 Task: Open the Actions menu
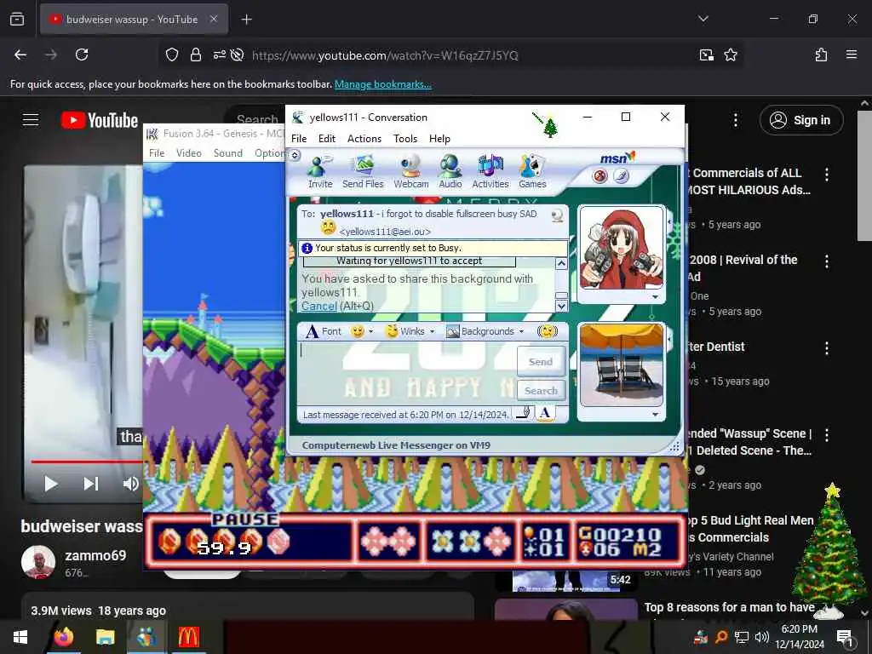pos(364,139)
